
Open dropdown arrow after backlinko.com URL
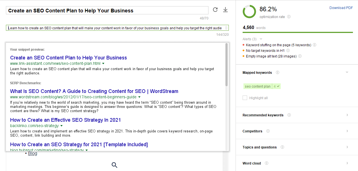pyautogui.click(x=62, y=126)
